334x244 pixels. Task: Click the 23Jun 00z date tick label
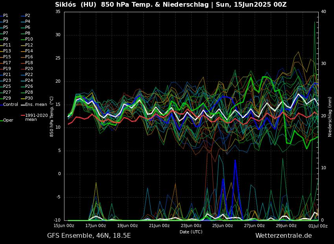tap(191, 226)
